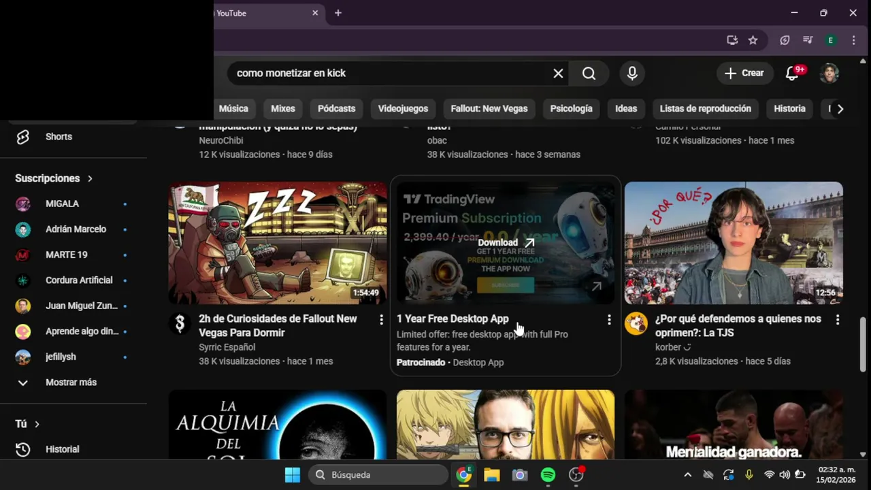The height and width of the screenshot is (490, 871).
Task: Click the magnifier search button
Action: (589, 73)
